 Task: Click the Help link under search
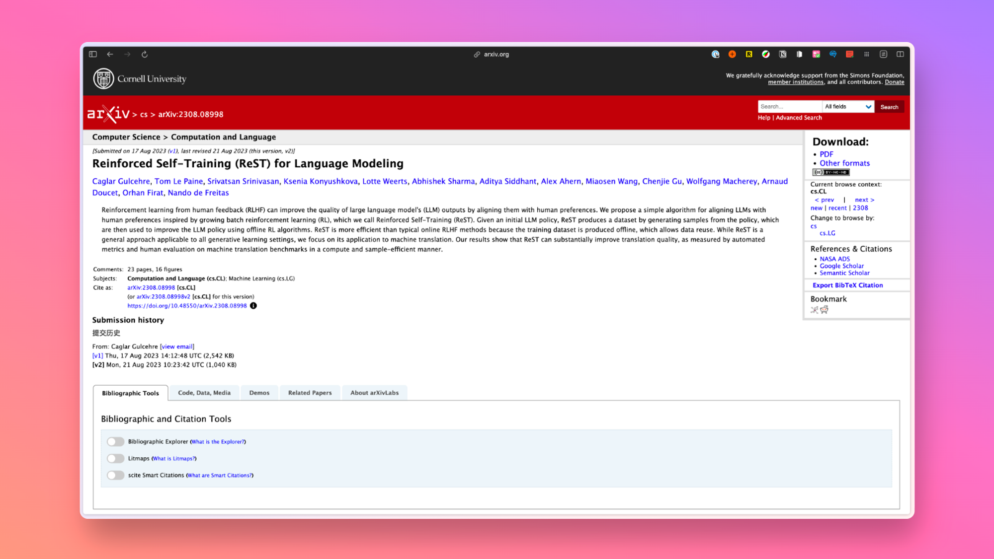(764, 118)
